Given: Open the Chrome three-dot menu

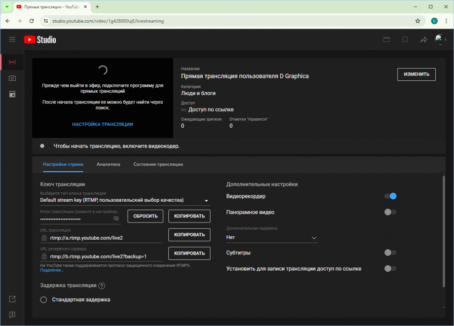Looking at the screenshot, I should tap(446, 21).
